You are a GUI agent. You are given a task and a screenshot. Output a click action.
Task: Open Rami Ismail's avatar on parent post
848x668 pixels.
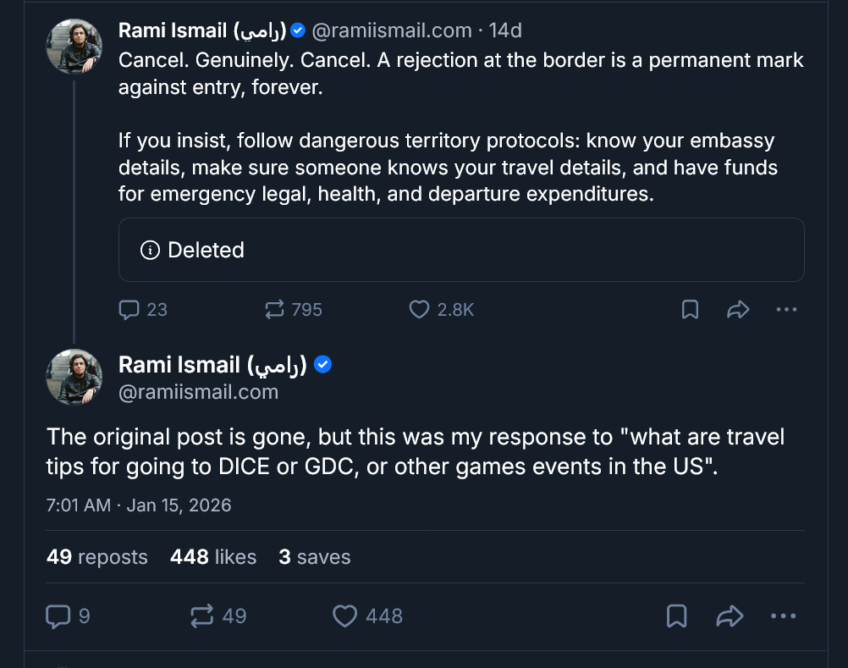(x=74, y=46)
